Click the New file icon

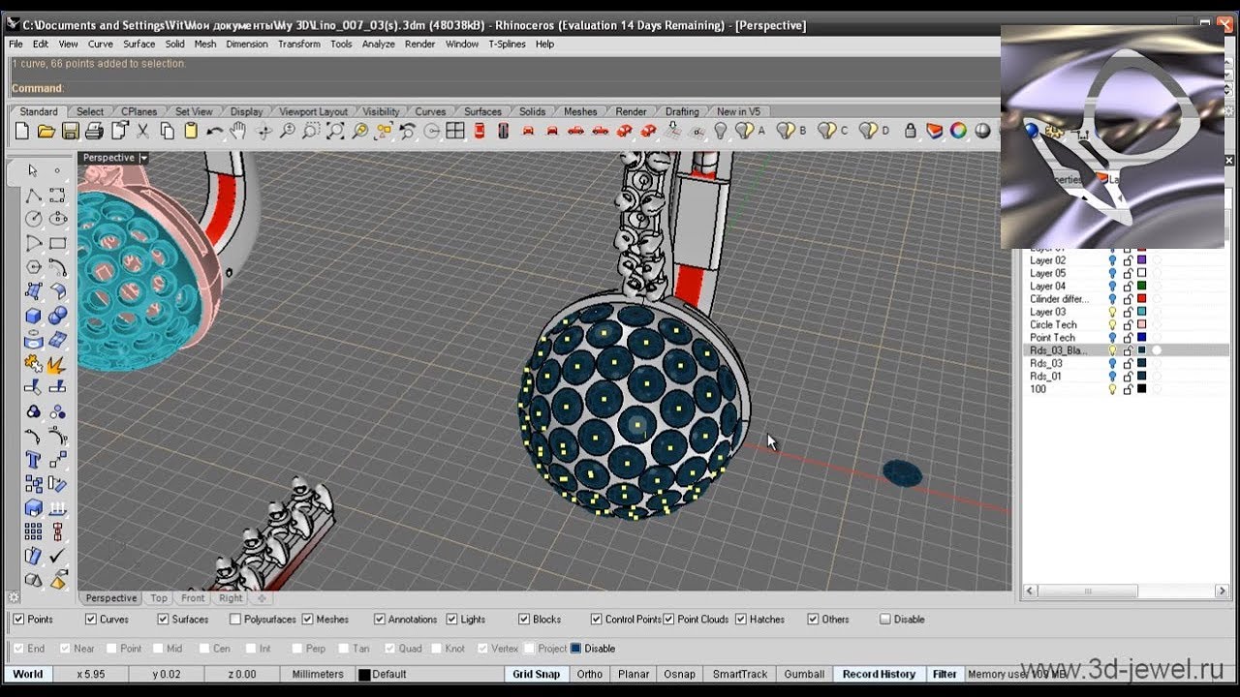click(22, 131)
